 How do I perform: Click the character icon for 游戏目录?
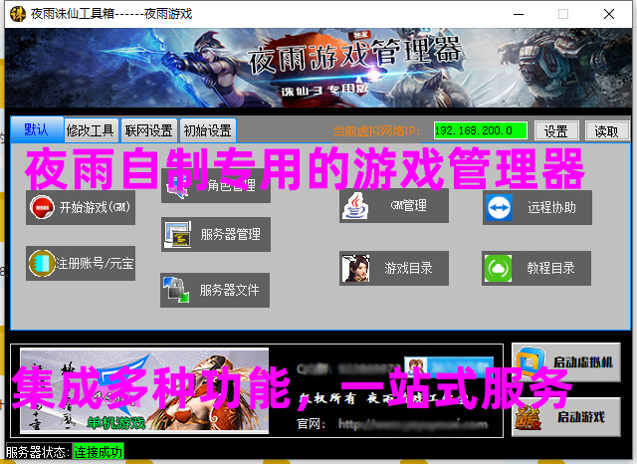point(355,268)
